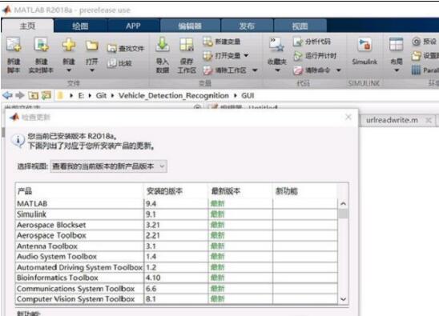The image size is (439, 316).
Task: Click the 比较 compare button
Action: [119, 63]
